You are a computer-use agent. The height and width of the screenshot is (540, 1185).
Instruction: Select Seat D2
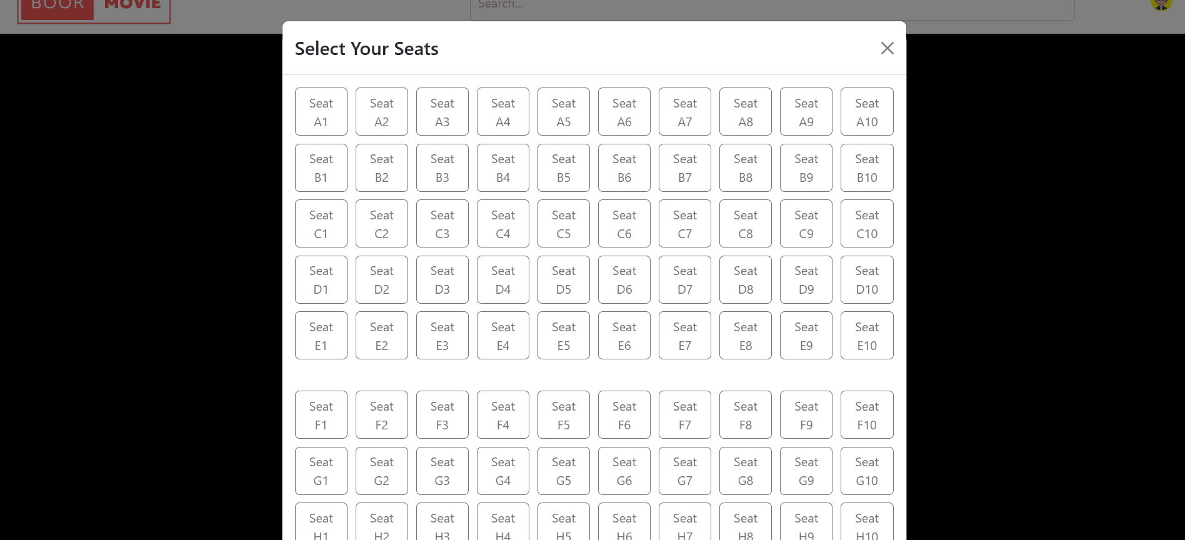pos(381,279)
